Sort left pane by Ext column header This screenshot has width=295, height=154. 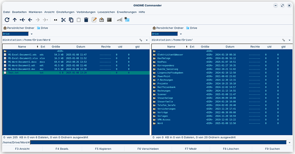click(x=43, y=46)
